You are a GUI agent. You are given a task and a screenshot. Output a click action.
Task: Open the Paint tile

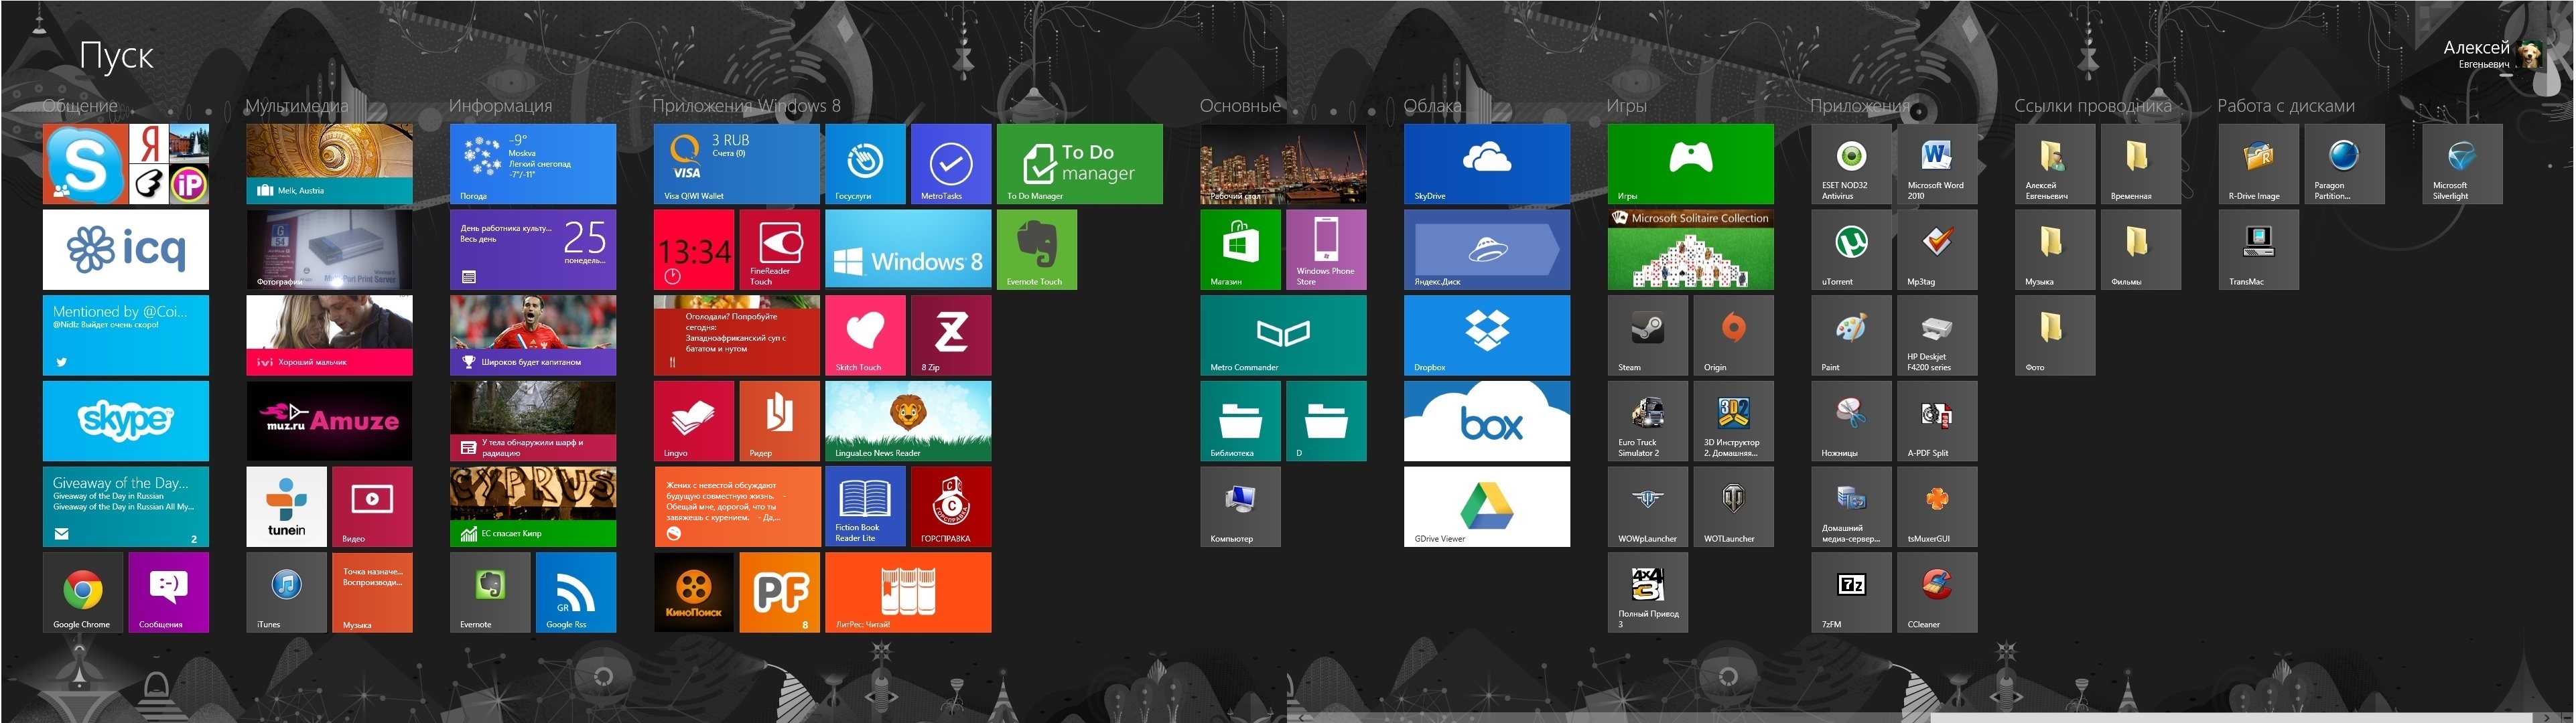coord(1851,335)
